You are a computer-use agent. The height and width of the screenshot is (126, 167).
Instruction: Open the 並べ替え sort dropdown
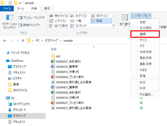click(125, 20)
